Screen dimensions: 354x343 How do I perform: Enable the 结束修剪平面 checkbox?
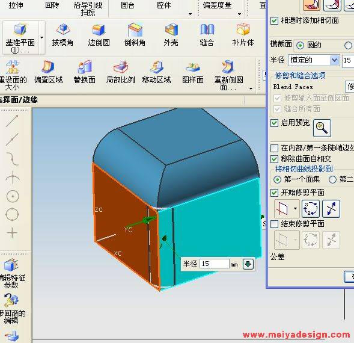274,224
